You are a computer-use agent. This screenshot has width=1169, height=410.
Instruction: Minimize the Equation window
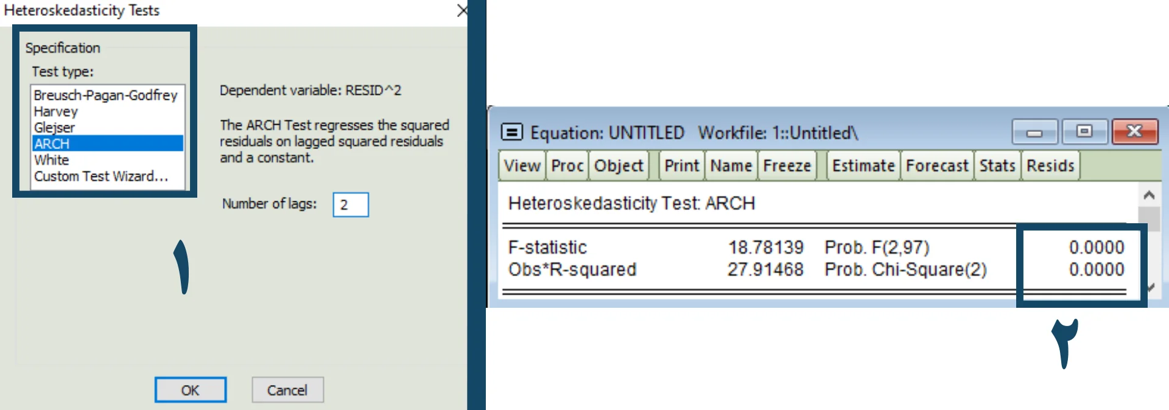(1034, 132)
